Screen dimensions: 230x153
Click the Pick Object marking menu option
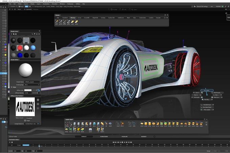[207, 100]
